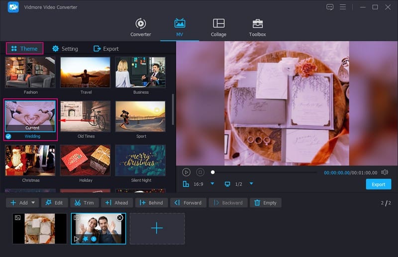Open the Collage module

218,27
